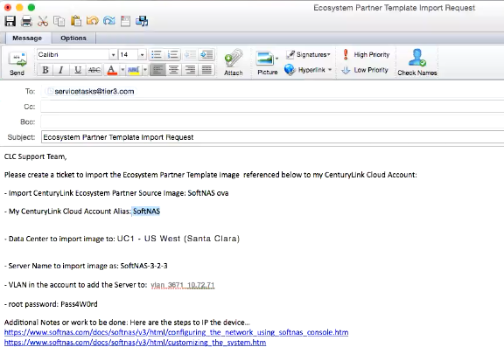504x361 pixels.
Task: Click the Subject input field
Action: point(272,137)
